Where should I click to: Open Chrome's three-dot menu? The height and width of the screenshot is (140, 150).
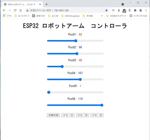pyautogui.click(x=146, y=10)
